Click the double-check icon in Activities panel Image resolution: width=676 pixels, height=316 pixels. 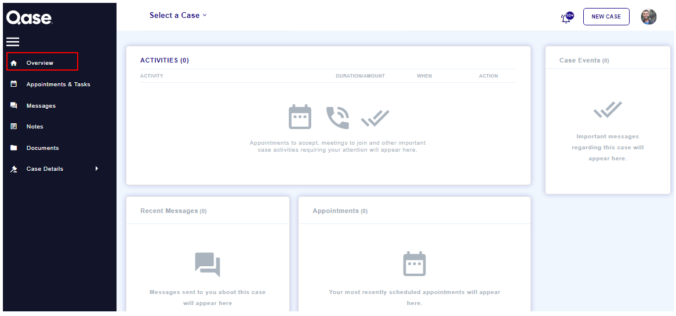click(x=375, y=119)
